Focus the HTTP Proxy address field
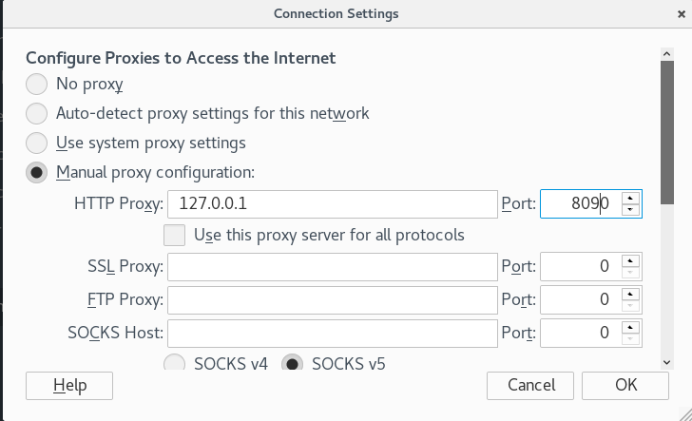The height and width of the screenshot is (421, 692). pos(333,204)
